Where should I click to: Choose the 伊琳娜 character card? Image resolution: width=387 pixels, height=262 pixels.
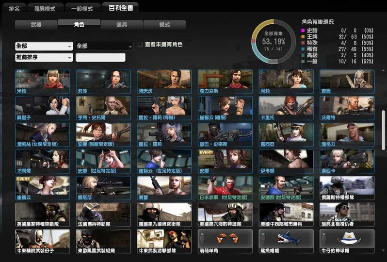pyautogui.click(x=286, y=162)
